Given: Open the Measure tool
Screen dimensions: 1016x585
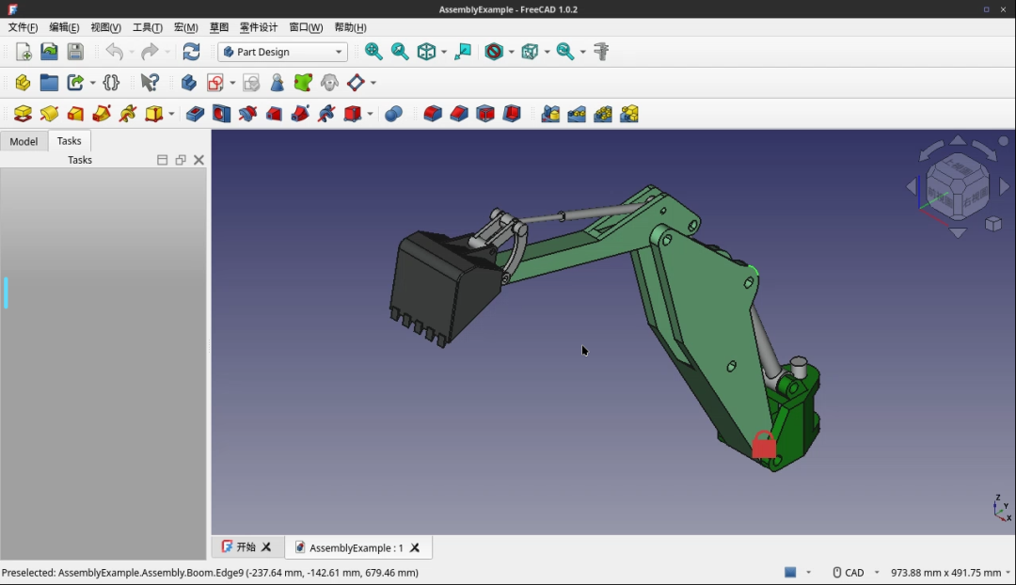Looking at the screenshot, I should pyautogui.click(x=600, y=52).
